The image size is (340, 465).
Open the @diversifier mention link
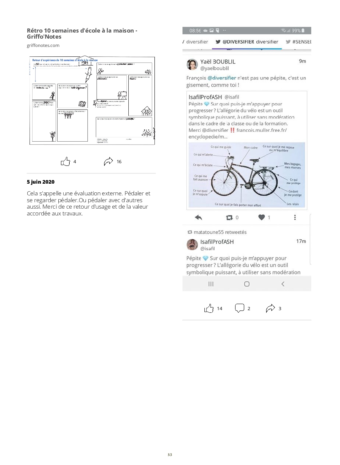[222, 78]
